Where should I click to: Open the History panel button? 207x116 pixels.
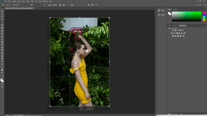[161, 15]
